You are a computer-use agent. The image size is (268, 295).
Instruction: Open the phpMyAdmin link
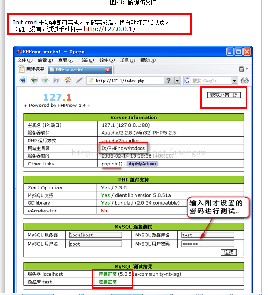[x=141, y=164]
